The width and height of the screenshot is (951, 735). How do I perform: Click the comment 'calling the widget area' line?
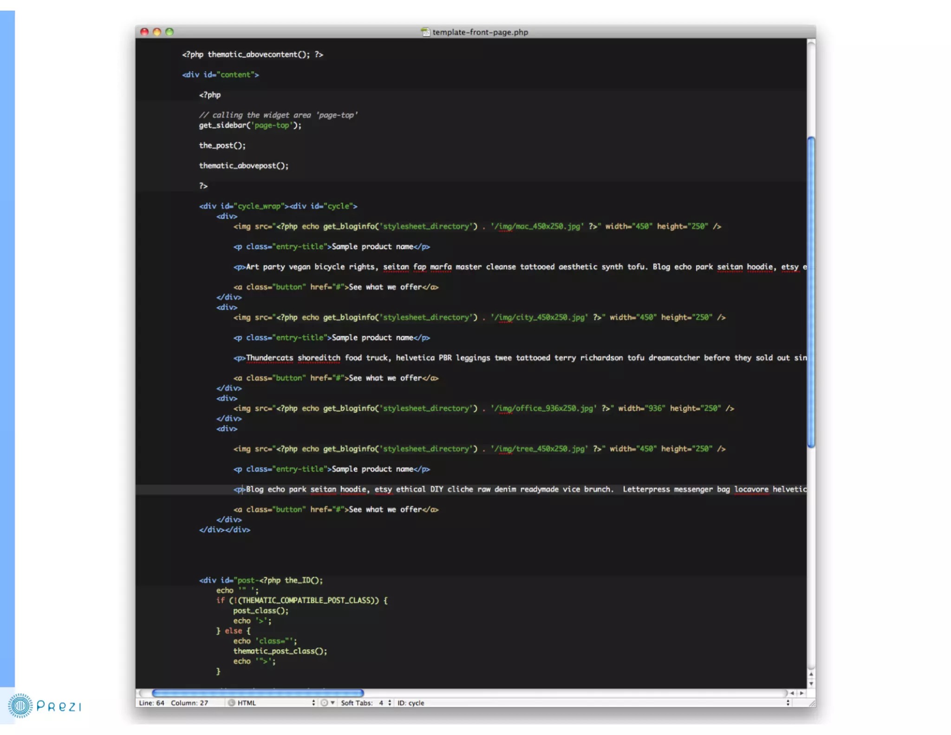(x=278, y=115)
